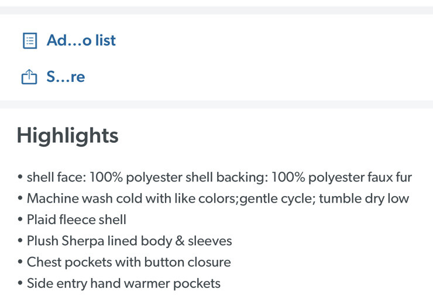Click 'Side entry hand warmer pockets' bullet
Image resolution: width=433 pixels, height=295 pixels.
pos(123,283)
